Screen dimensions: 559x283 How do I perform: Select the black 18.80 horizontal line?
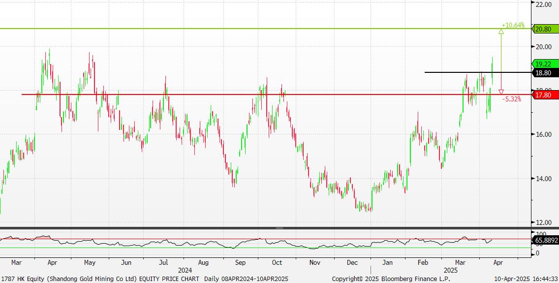[458, 72]
